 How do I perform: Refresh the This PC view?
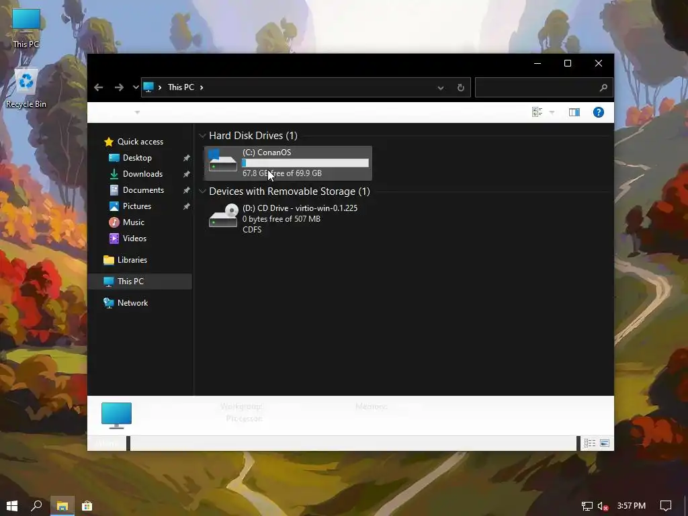tap(460, 88)
